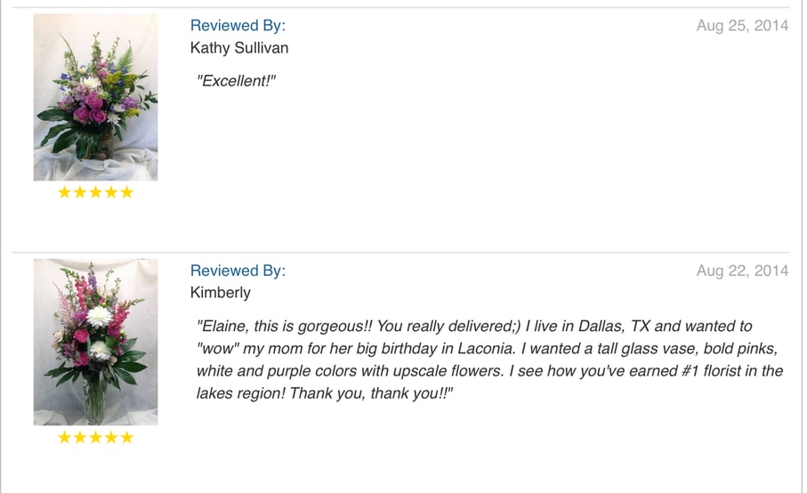Click the first star in Kimberly's rating
This screenshot has width=807, height=493.
65,437
